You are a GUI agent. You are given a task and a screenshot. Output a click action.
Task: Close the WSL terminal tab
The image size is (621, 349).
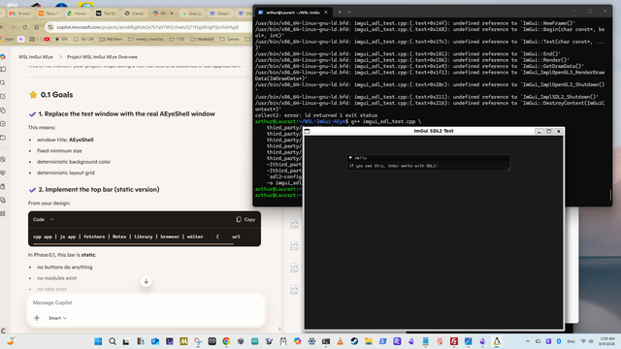(x=326, y=13)
